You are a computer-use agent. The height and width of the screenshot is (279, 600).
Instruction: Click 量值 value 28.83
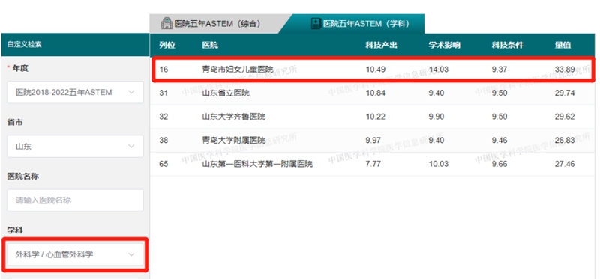click(x=565, y=141)
